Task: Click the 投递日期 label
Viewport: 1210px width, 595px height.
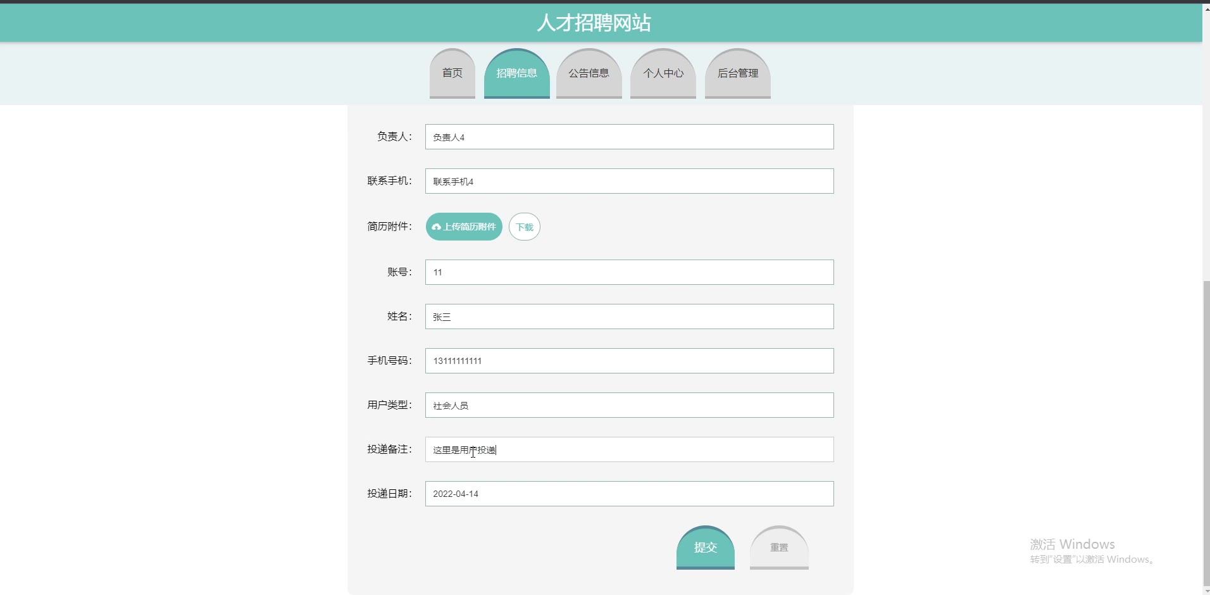Action: point(389,494)
